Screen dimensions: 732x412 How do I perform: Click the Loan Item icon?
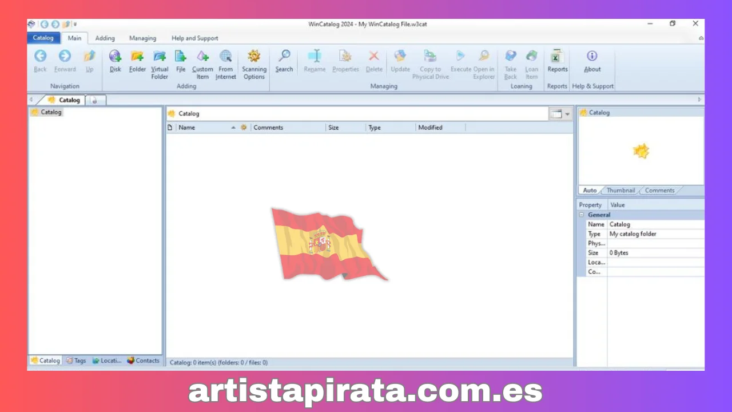pyautogui.click(x=532, y=56)
